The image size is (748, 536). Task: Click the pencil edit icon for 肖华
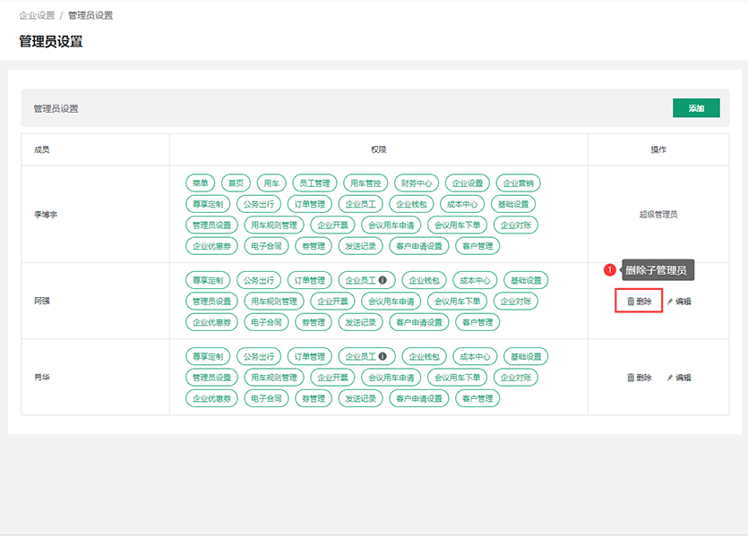pyautogui.click(x=670, y=378)
